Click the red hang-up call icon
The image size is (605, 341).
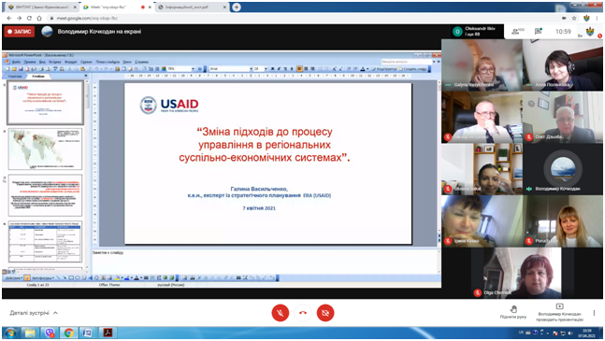coord(303,313)
